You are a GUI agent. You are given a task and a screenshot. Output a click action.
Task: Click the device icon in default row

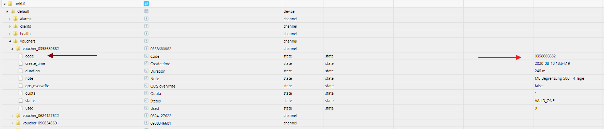pyautogui.click(x=146, y=11)
